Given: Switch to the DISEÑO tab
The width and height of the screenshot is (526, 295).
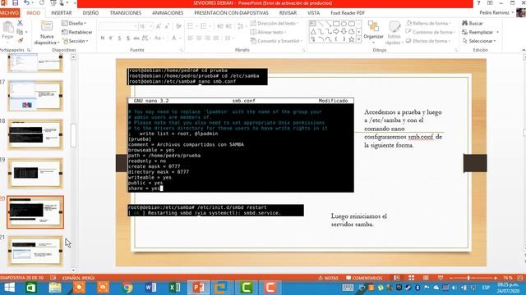Looking at the screenshot, I should coord(90,13).
